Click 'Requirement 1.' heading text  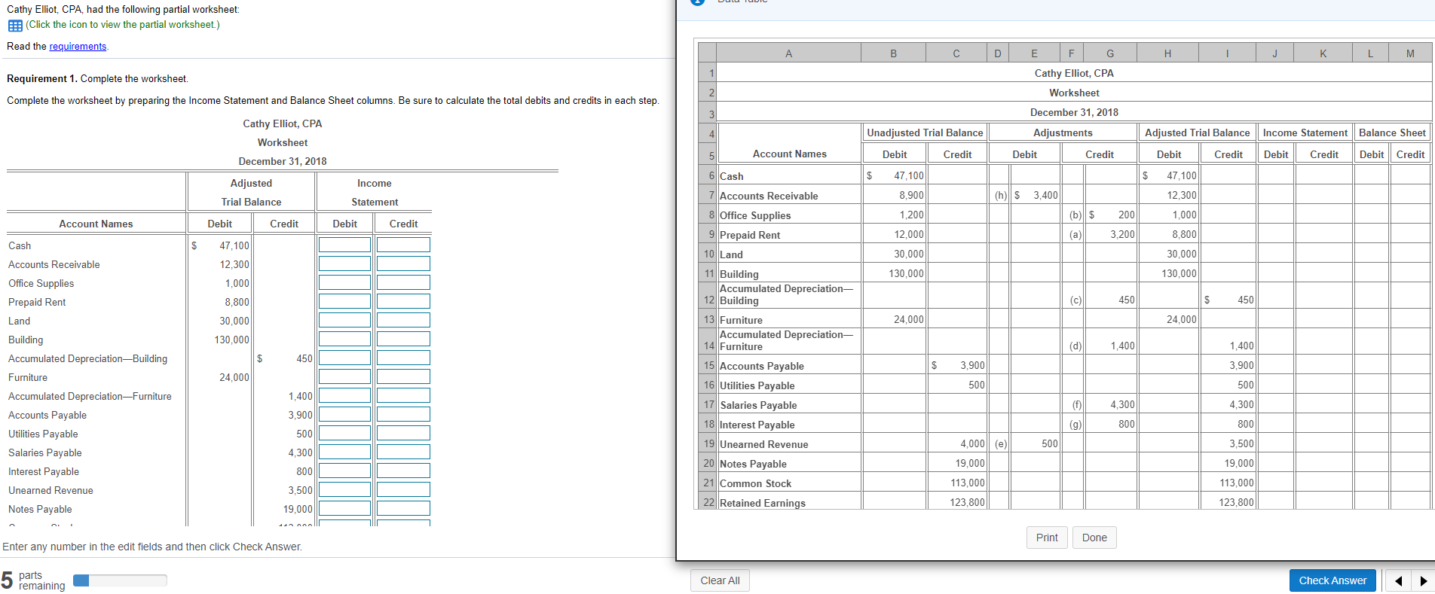pos(42,78)
